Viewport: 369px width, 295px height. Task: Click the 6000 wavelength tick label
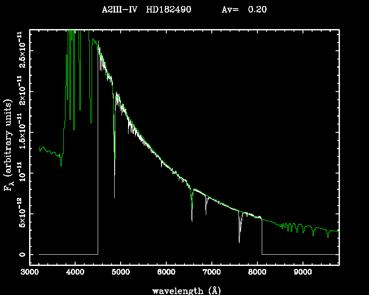pyautogui.click(x=166, y=273)
